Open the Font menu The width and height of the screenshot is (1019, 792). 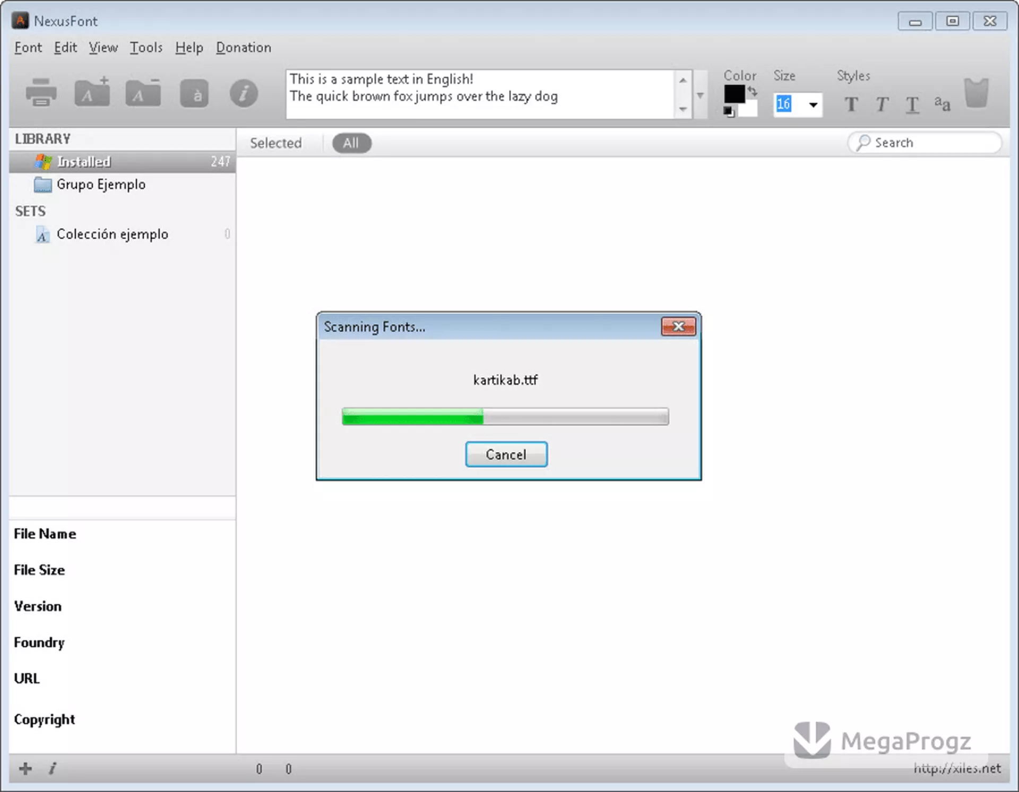pos(28,48)
